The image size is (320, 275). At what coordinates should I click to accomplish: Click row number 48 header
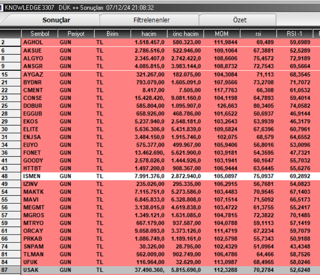click(x=10, y=176)
